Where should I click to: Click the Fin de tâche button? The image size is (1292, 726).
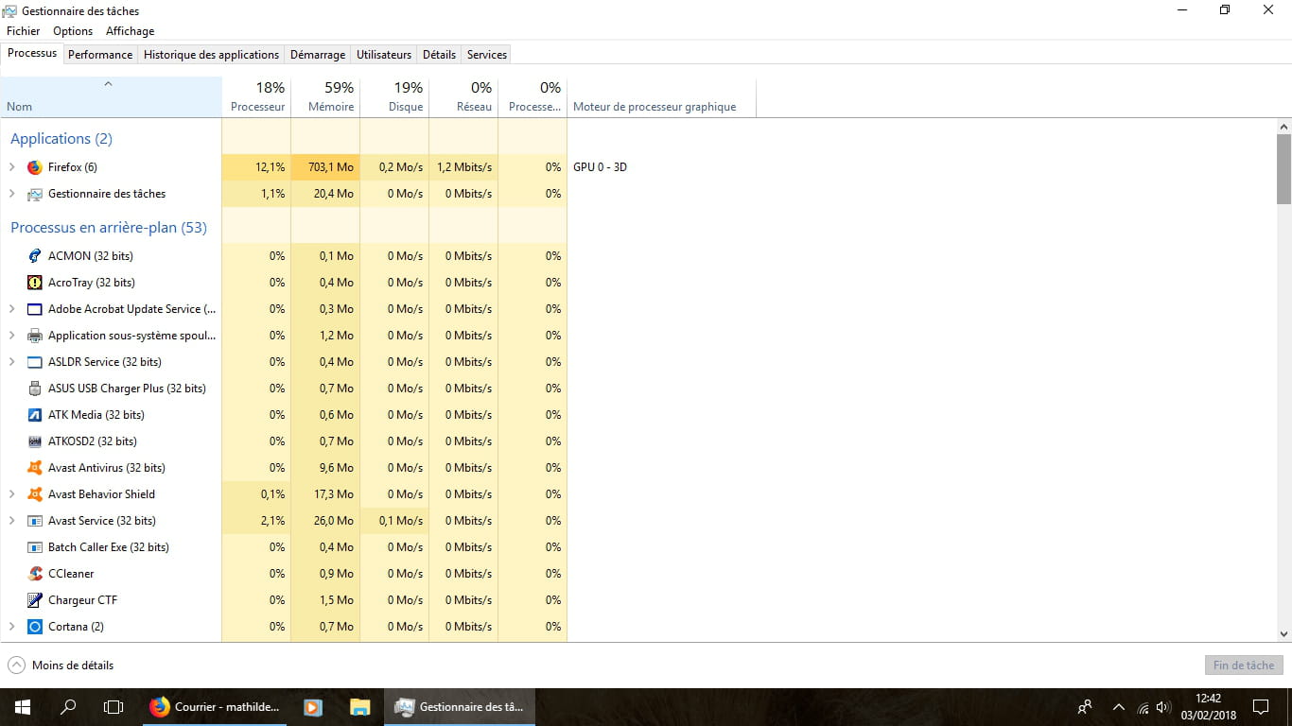tap(1244, 665)
